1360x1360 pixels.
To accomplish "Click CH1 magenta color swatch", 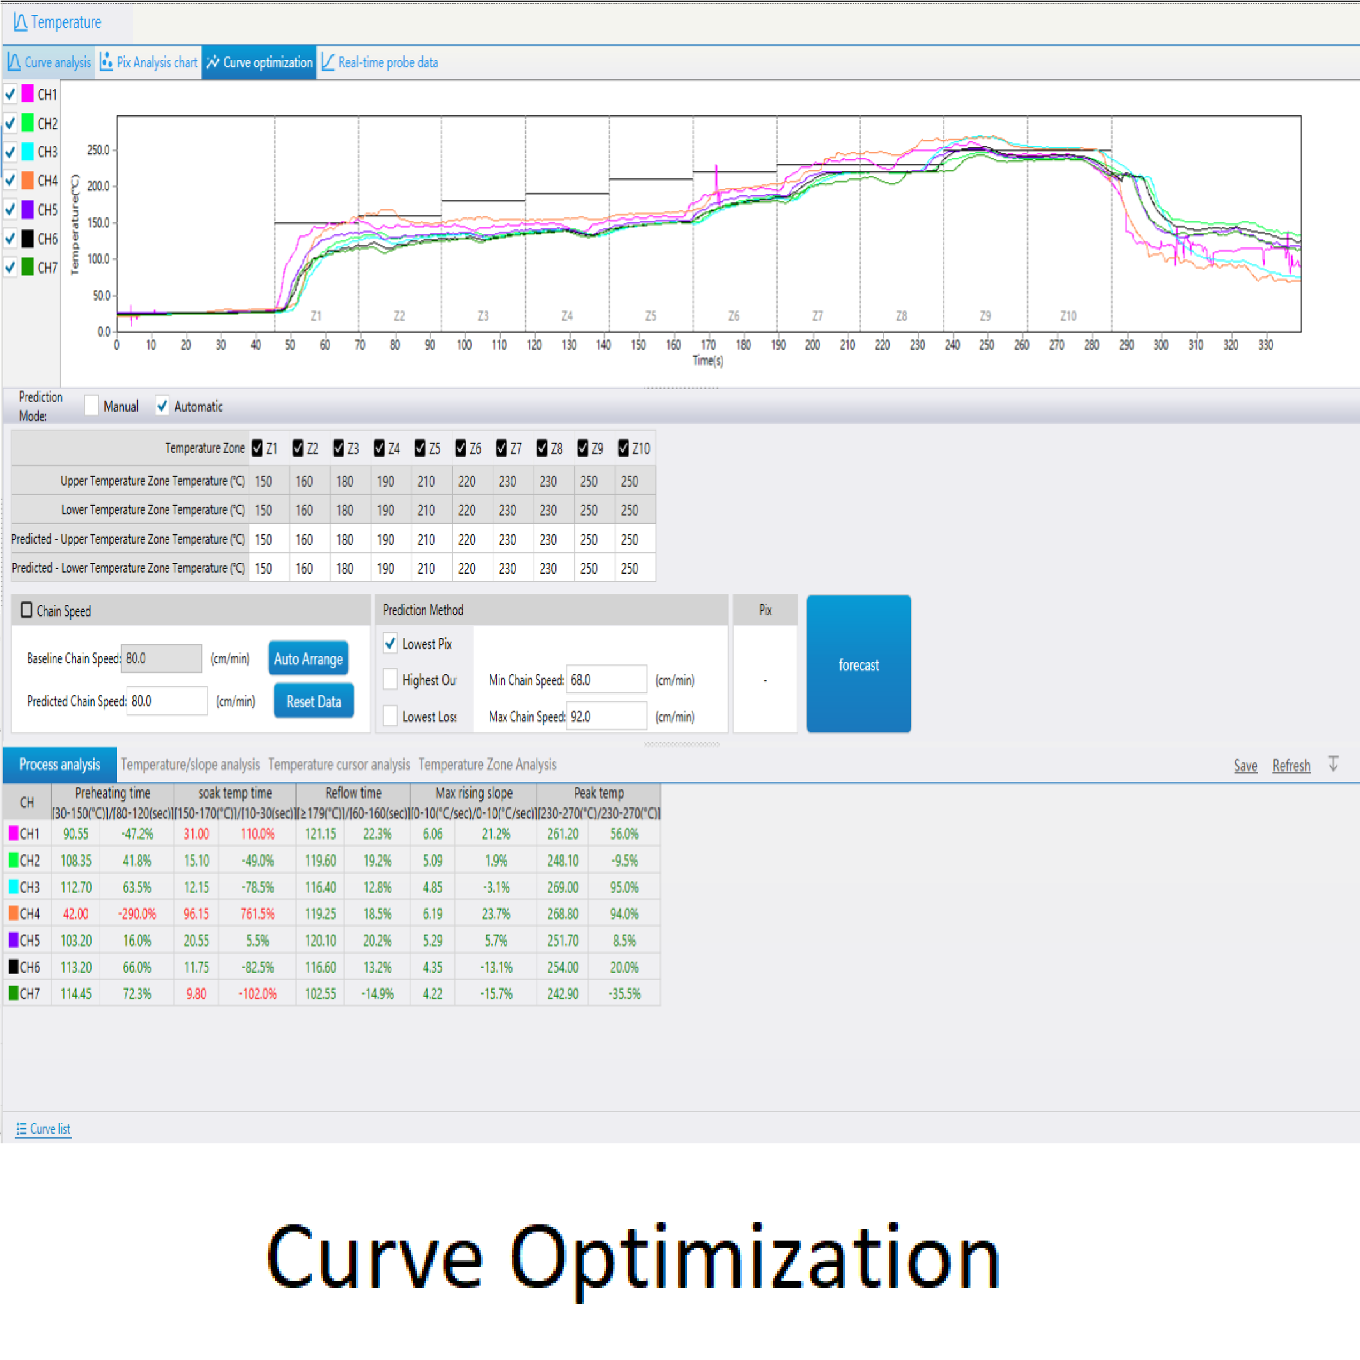I will [28, 94].
